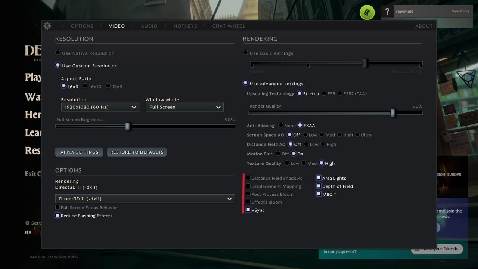Set Screen Space AO to Med

tap(322, 134)
